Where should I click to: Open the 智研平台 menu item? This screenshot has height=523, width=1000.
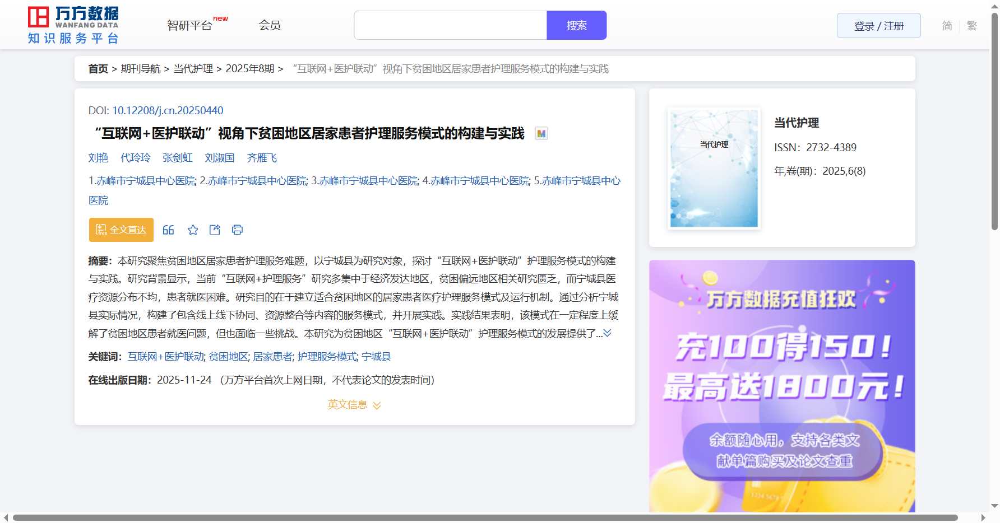click(190, 26)
